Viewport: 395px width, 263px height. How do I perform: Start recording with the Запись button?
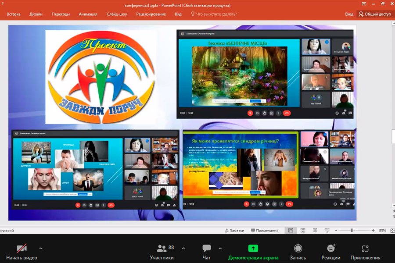pos(298,249)
